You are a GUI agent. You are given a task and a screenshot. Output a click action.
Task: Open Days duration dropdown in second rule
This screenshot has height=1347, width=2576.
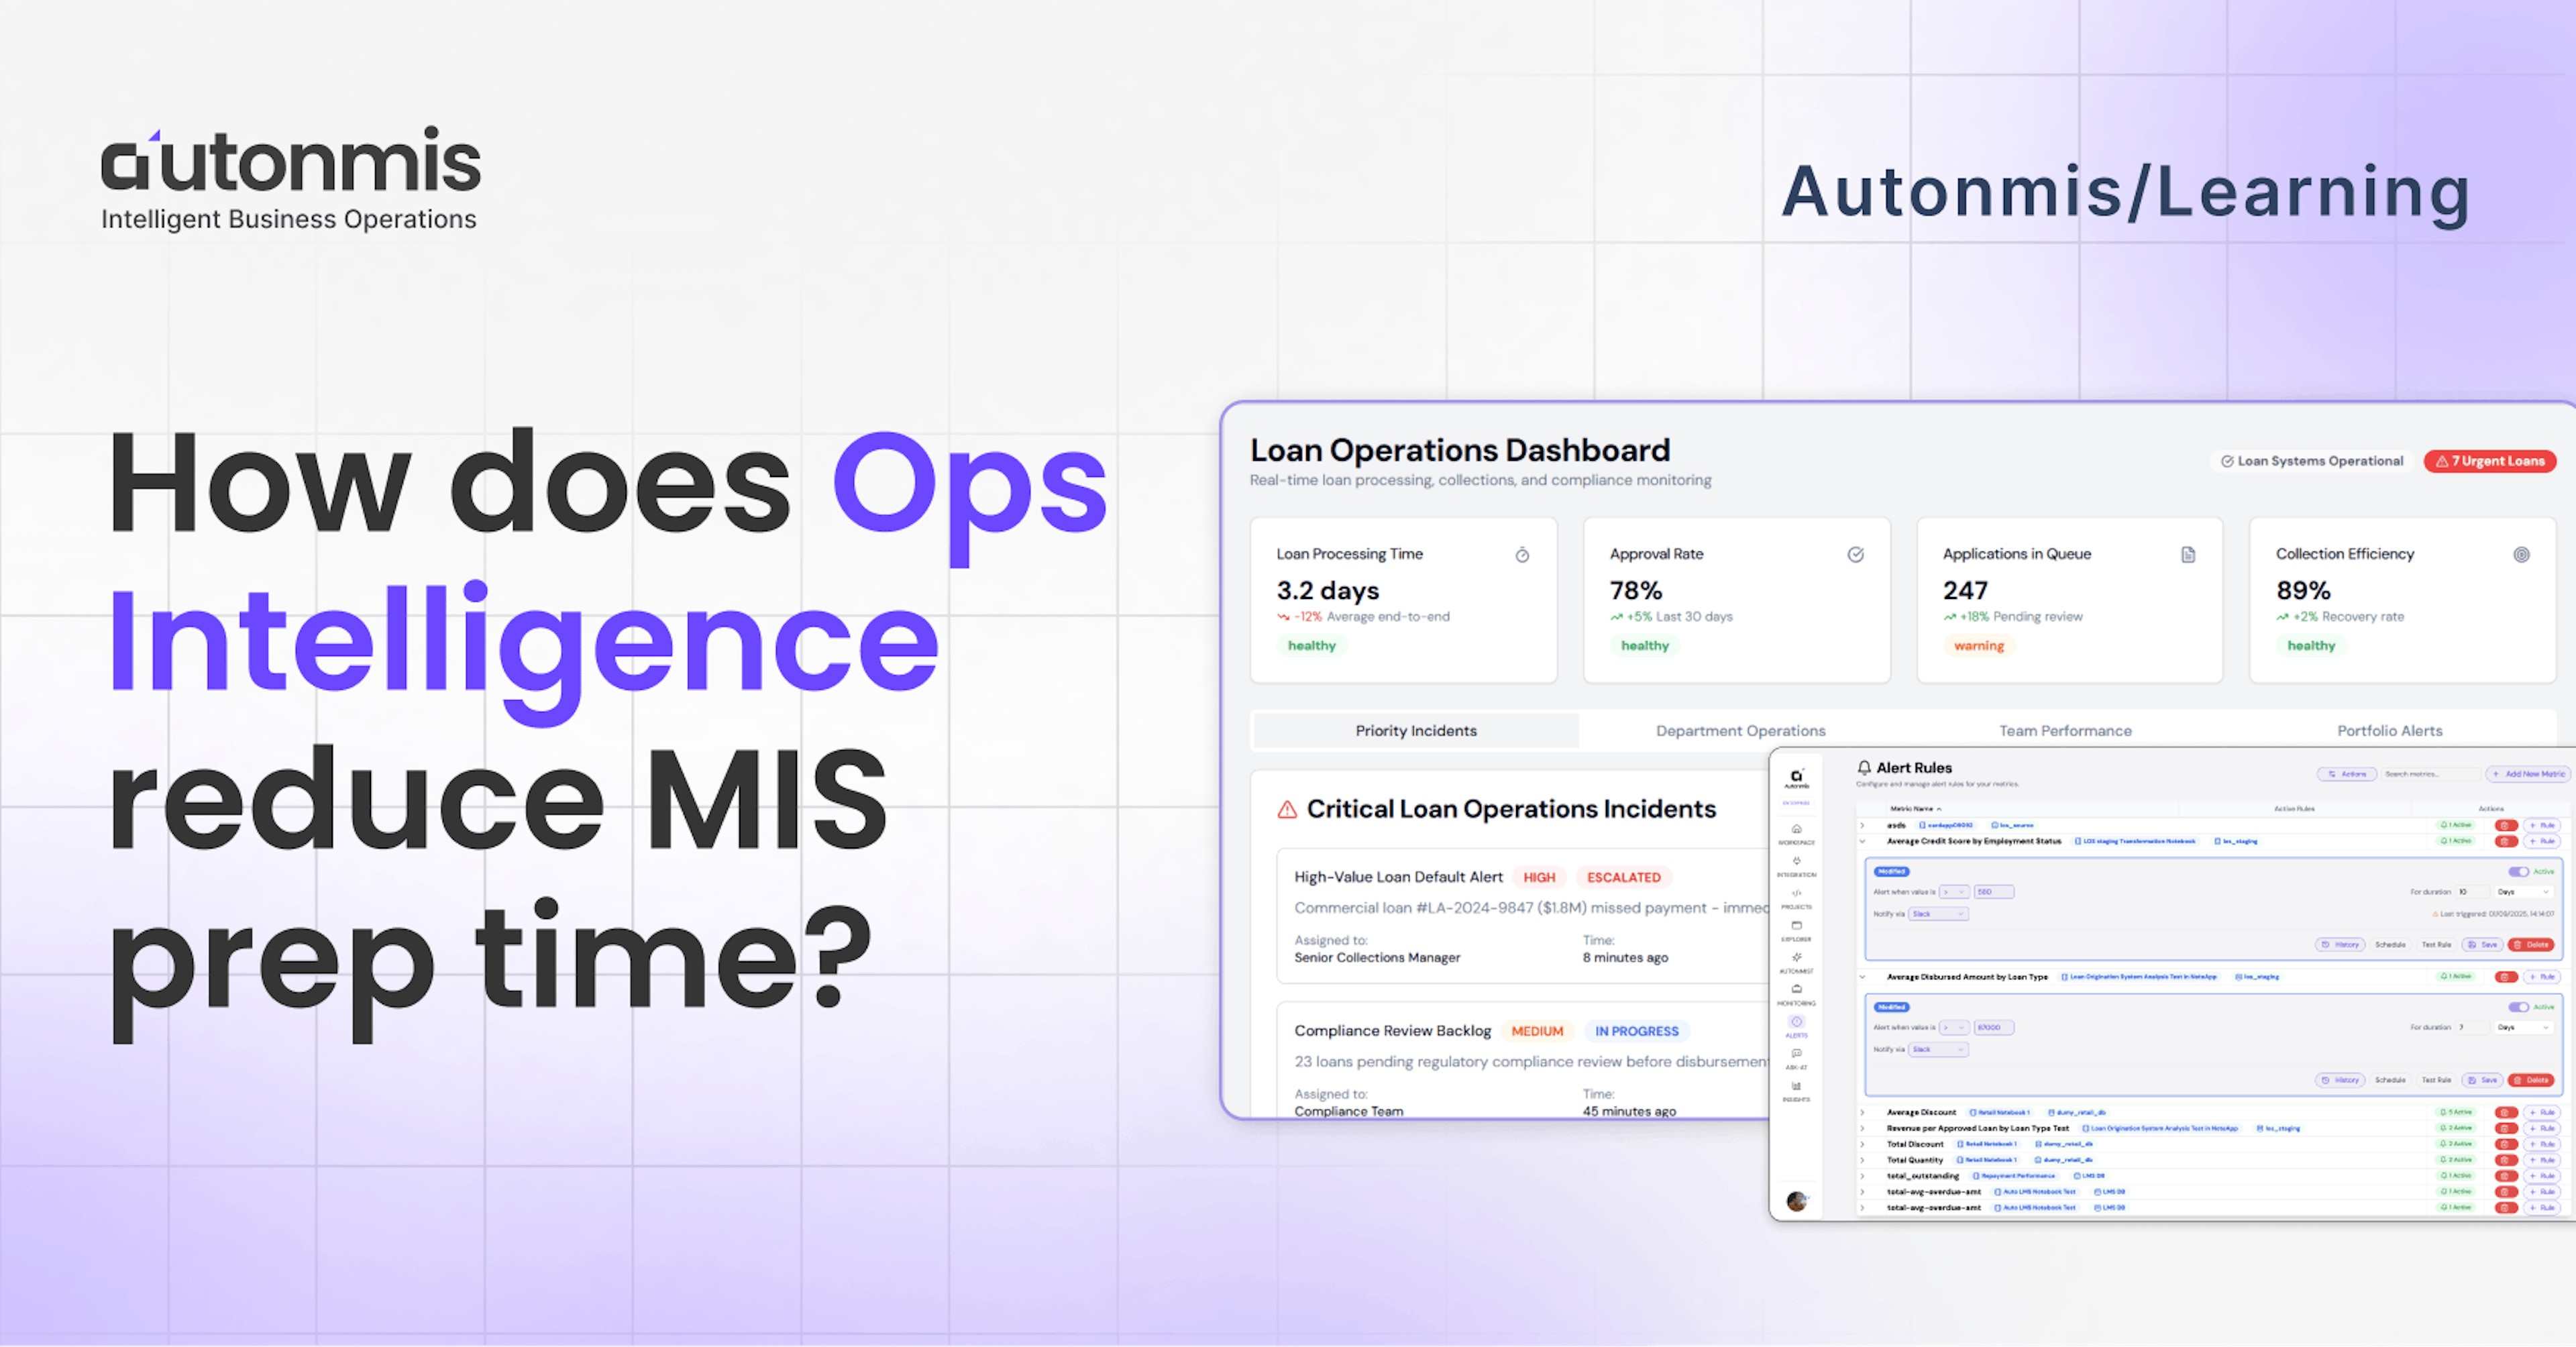(x=2523, y=1027)
